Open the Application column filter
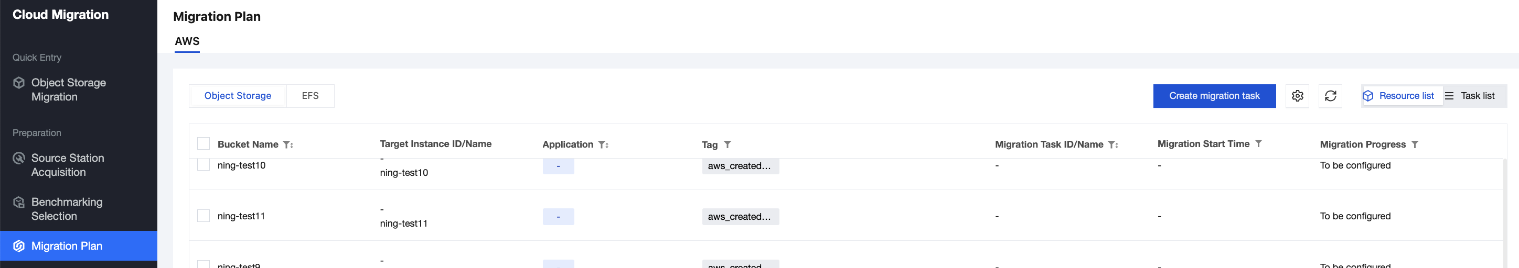The height and width of the screenshot is (268, 1519). 603,145
